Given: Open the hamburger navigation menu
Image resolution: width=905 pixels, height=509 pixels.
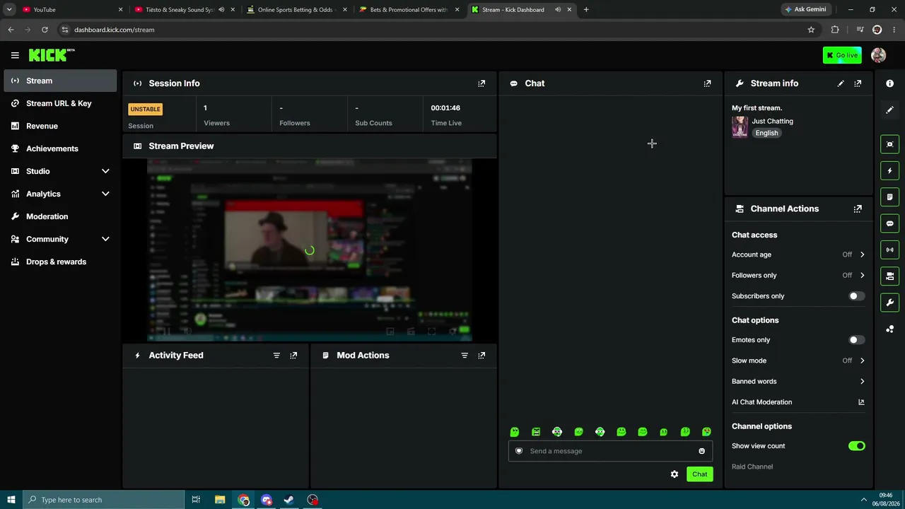Looking at the screenshot, I should [x=15, y=55].
